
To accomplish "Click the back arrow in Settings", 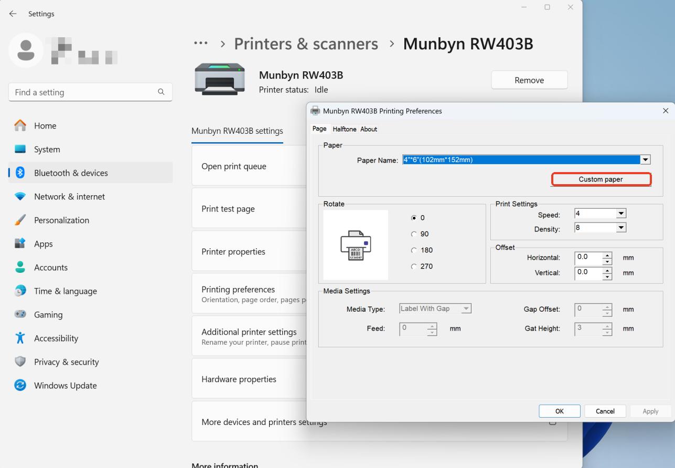I will tap(13, 14).
